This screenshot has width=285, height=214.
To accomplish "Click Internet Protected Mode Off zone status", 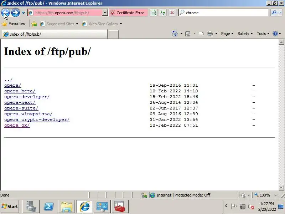I will [193, 195].
